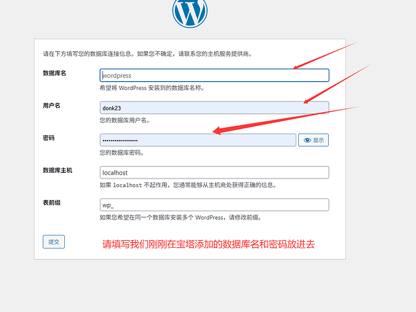
Task: Click the hint about WordPress database name
Action: click(x=152, y=88)
